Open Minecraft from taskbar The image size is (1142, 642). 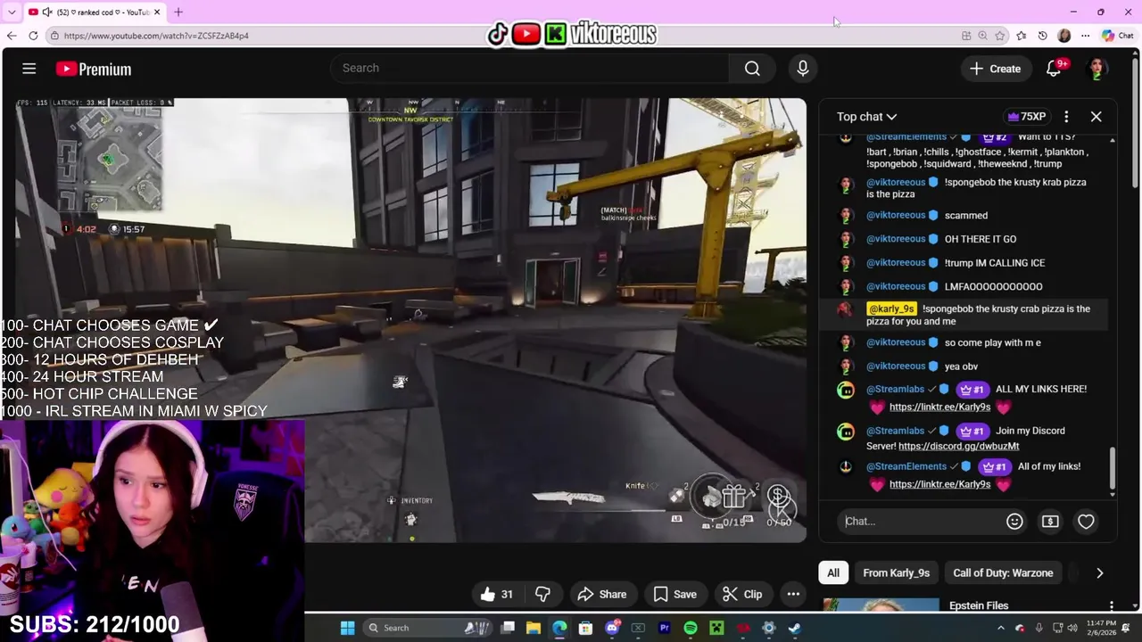(x=716, y=628)
